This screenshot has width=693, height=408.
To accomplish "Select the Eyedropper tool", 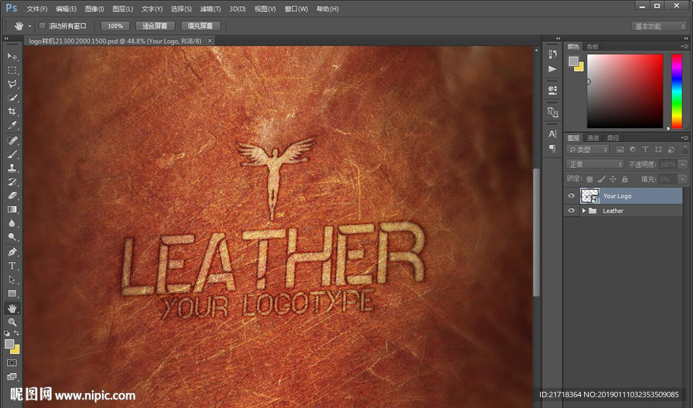I will [x=12, y=125].
